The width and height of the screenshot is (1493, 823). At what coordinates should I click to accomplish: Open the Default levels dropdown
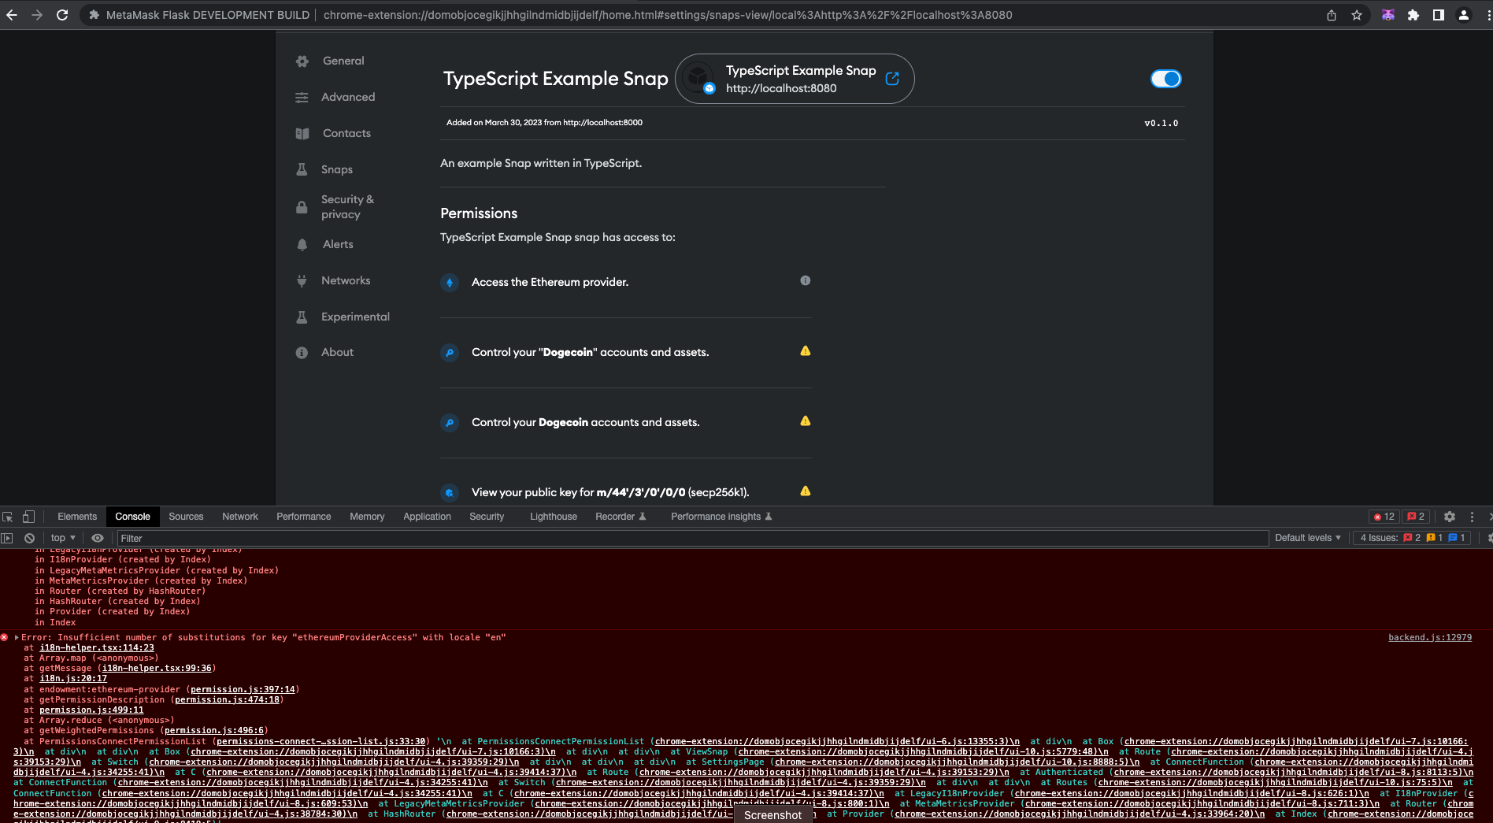(1308, 538)
